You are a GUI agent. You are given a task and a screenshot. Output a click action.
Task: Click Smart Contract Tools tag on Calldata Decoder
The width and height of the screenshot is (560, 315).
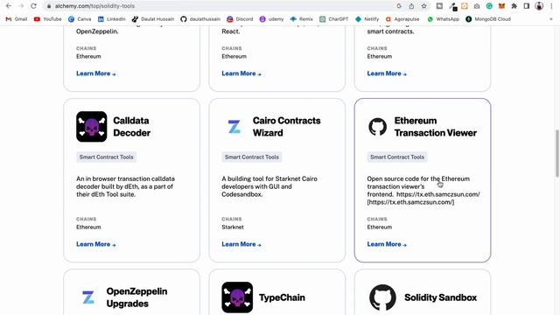[x=106, y=157]
